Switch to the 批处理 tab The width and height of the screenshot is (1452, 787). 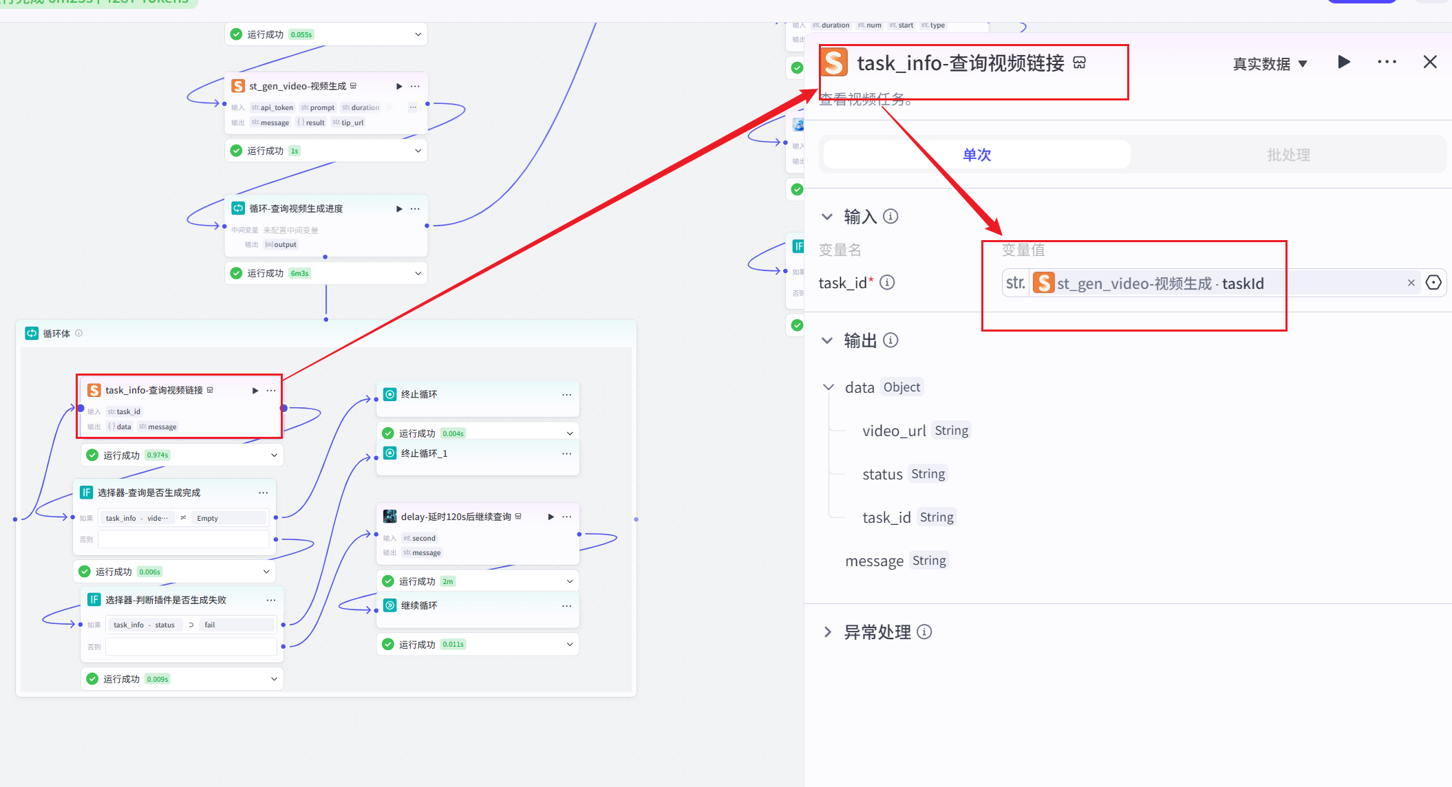point(1288,154)
